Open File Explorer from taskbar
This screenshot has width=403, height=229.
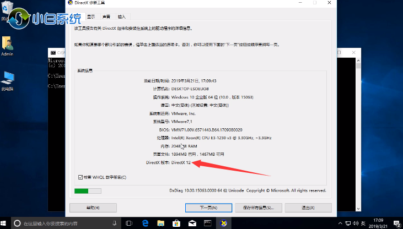(161, 223)
